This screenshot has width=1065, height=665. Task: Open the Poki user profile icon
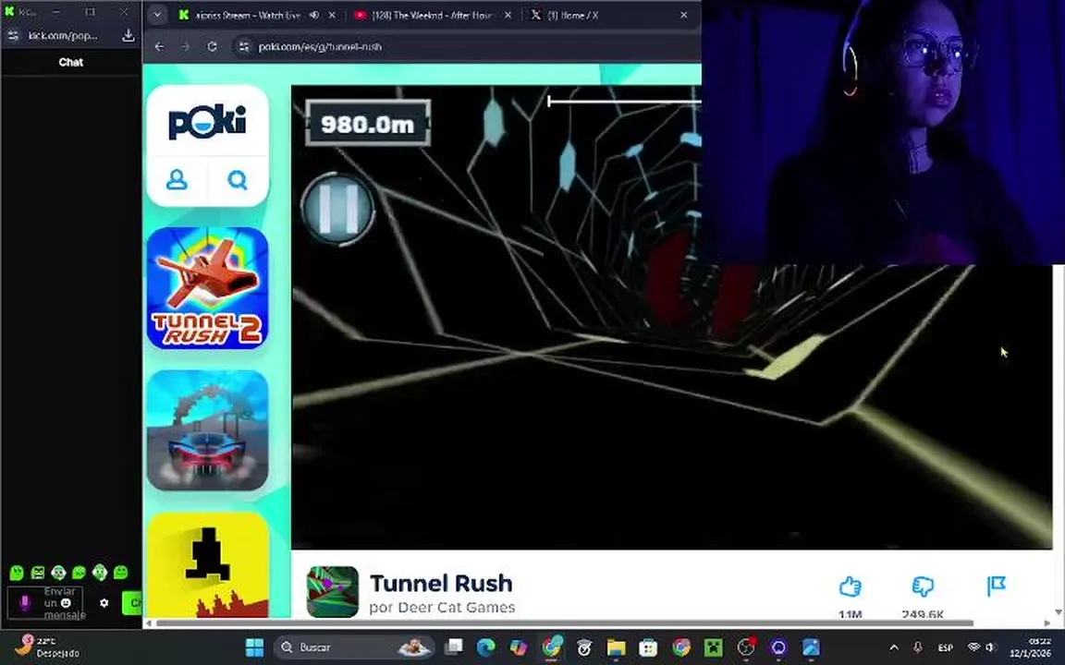(x=177, y=180)
